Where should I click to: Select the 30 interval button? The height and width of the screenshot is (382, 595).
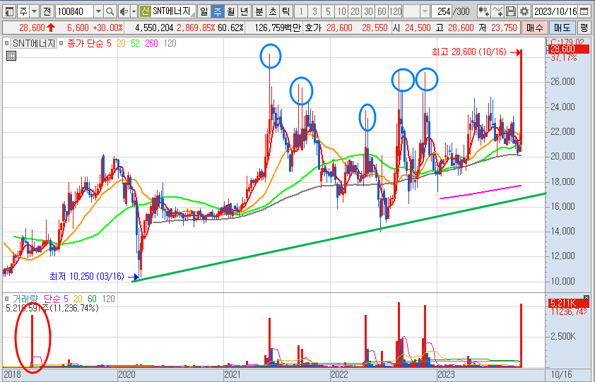pos(368,12)
